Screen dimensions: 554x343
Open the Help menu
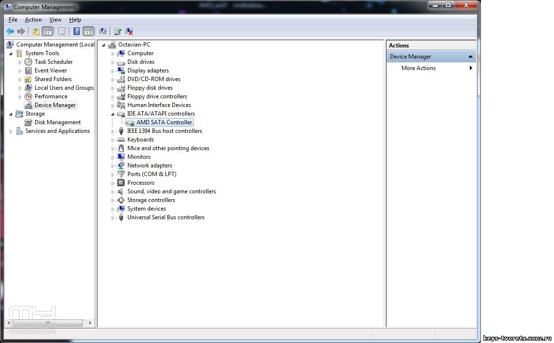(x=75, y=20)
